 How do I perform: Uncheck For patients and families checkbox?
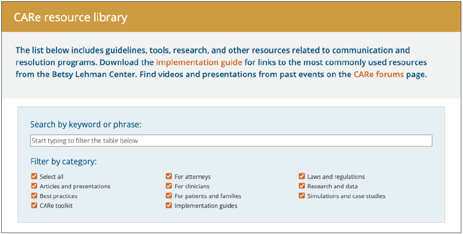(169, 196)
